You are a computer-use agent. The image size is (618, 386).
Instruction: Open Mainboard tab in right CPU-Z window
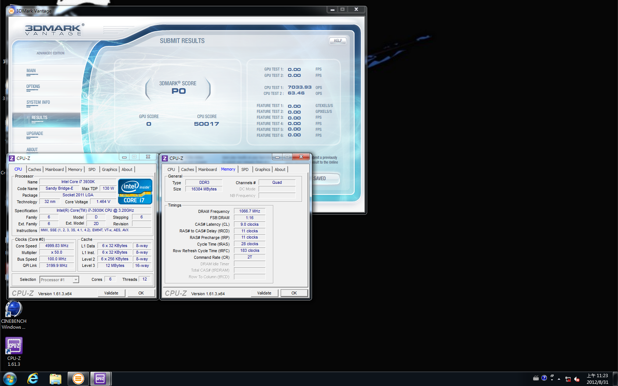[207, 169]
